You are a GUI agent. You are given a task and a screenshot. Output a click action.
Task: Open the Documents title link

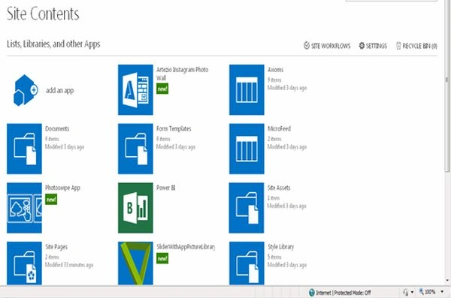coord(57,129)
